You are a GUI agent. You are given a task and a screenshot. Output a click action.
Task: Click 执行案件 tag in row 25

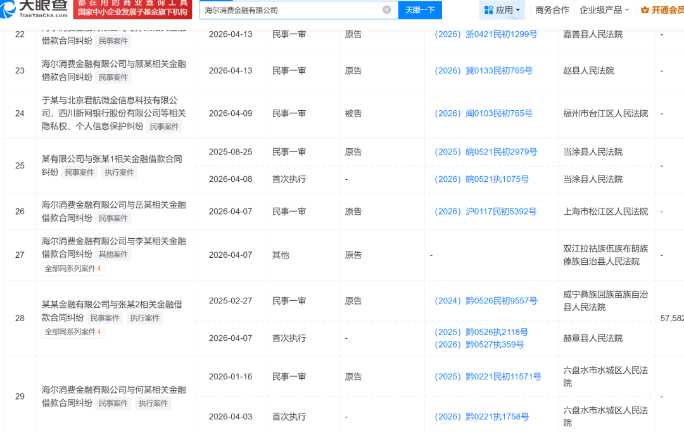pos(119,173)
